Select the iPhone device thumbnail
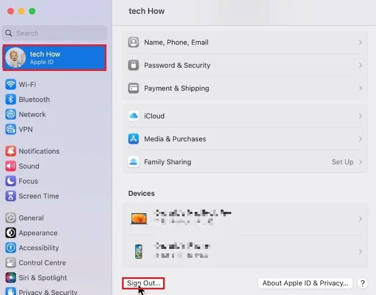This screenshot has width=376, height=295. tap(139, 251)
